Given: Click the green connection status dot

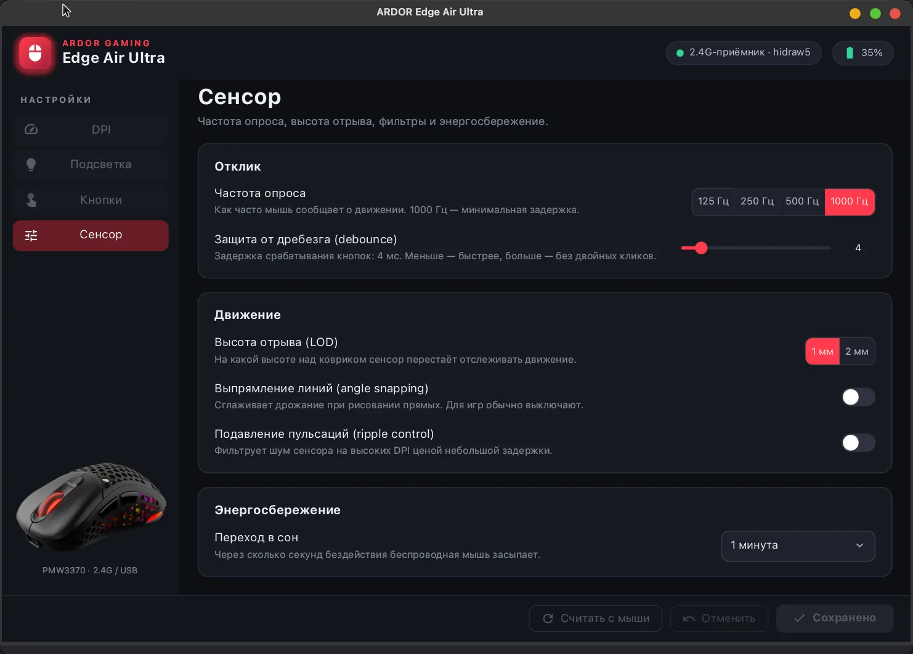Looking at the screenshot, I should (x=680, y=53).
